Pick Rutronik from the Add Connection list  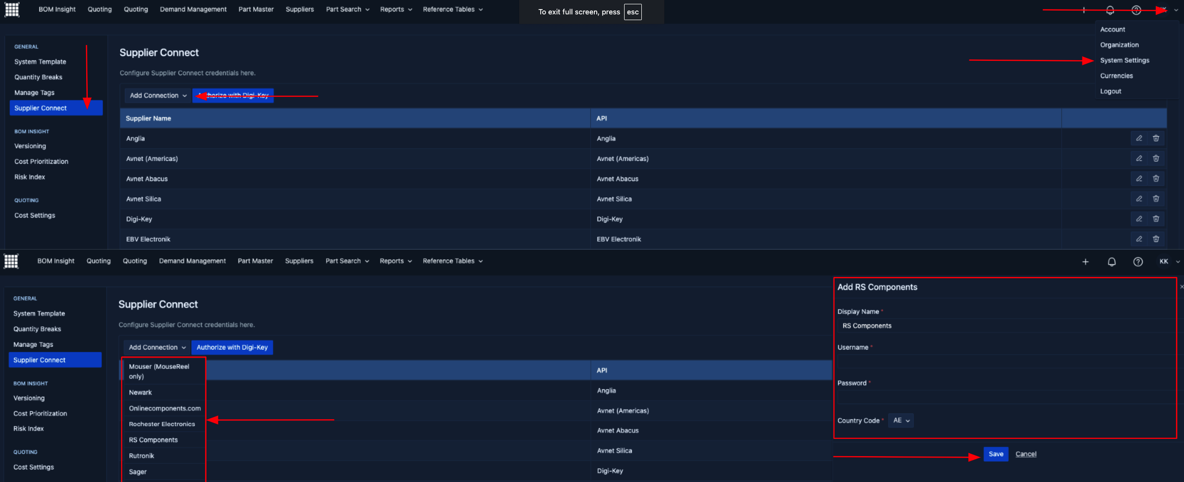point(142,456)
